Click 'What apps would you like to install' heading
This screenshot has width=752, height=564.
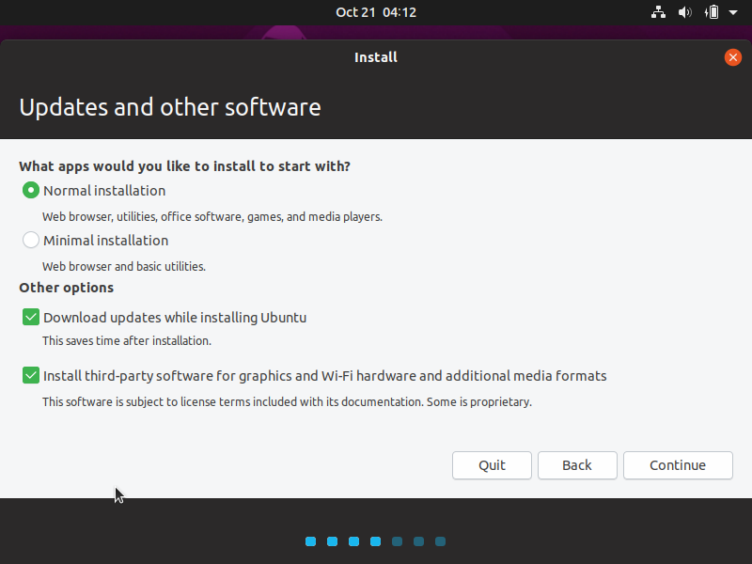click(184, 166)
